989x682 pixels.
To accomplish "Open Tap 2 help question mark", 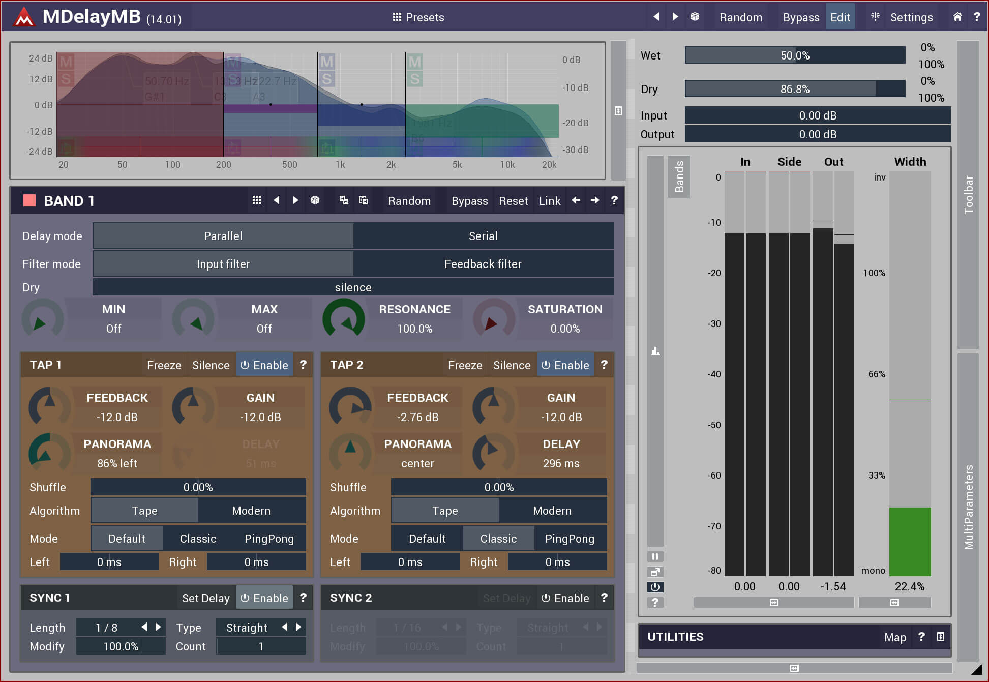I will [x=604, y=365].
